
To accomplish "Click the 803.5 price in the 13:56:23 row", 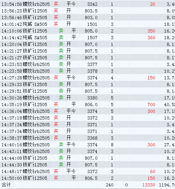I will [x=91, y=11].
